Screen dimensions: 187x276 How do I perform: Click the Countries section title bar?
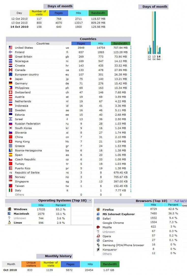pyautogui.click(x=88, y=39)
